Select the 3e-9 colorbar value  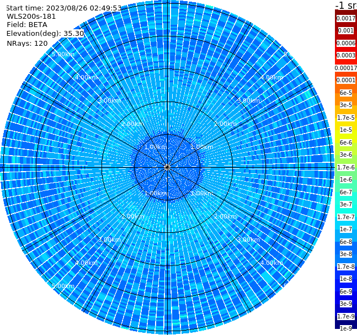pos(346,304)
